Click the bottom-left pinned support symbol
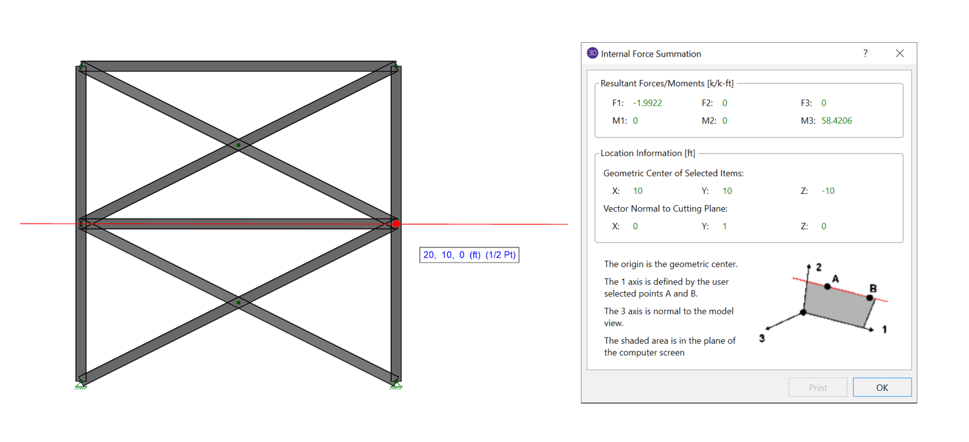 (x=81, y=385)
